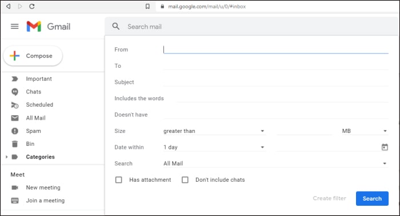Screen dimensions: 400x216
Task: Reload the page with the refresh icon
Action: (x=32, y=6)
